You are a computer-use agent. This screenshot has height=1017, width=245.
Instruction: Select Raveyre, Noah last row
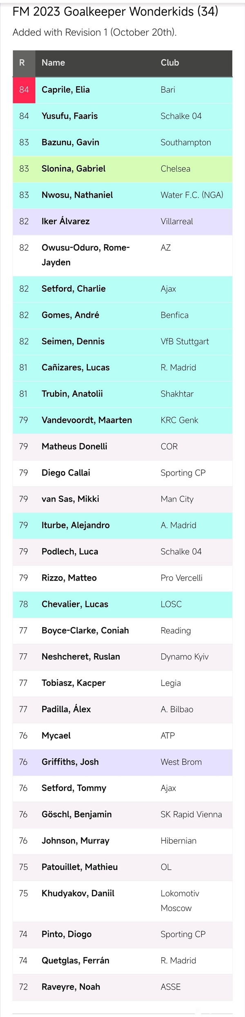point(122,987)
